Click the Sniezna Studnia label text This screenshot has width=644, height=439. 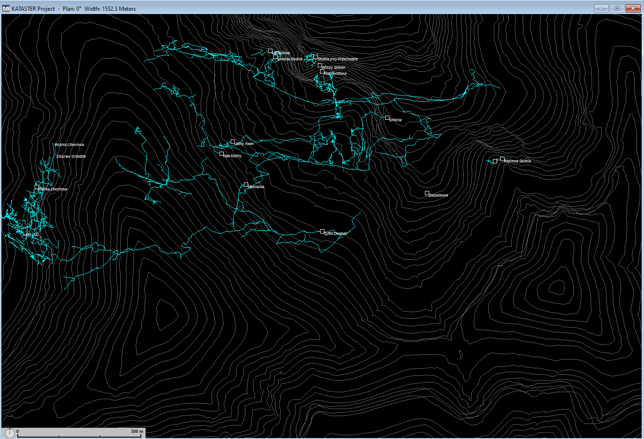coord(290,59)
